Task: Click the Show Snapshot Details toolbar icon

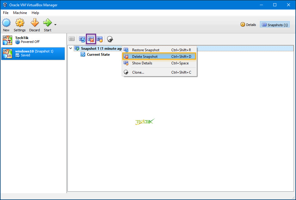Action: coord(99,39)
